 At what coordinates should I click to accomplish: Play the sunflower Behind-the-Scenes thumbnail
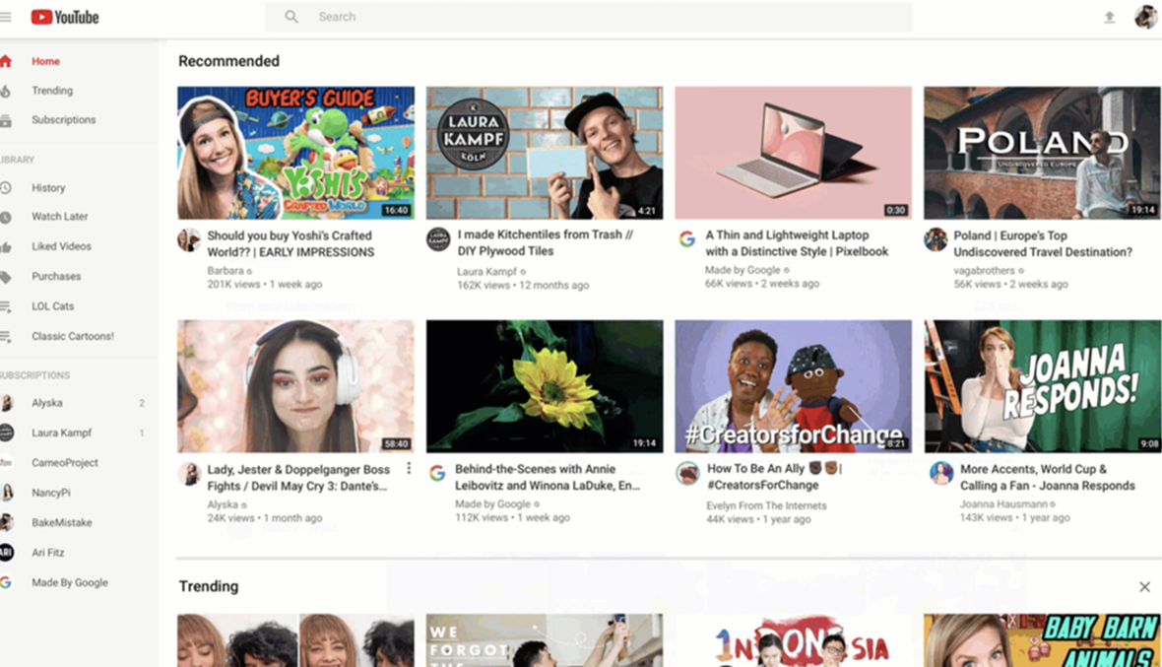coord(545,386)
